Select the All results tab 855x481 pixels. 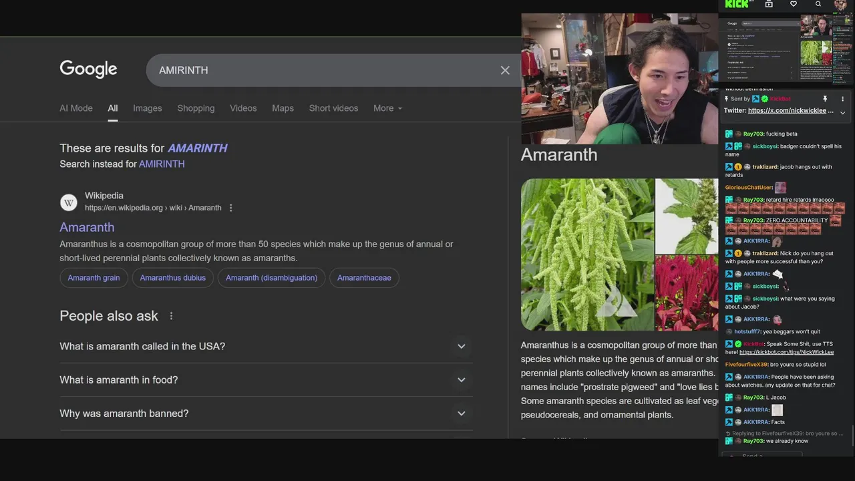click(x=113, y=108)
